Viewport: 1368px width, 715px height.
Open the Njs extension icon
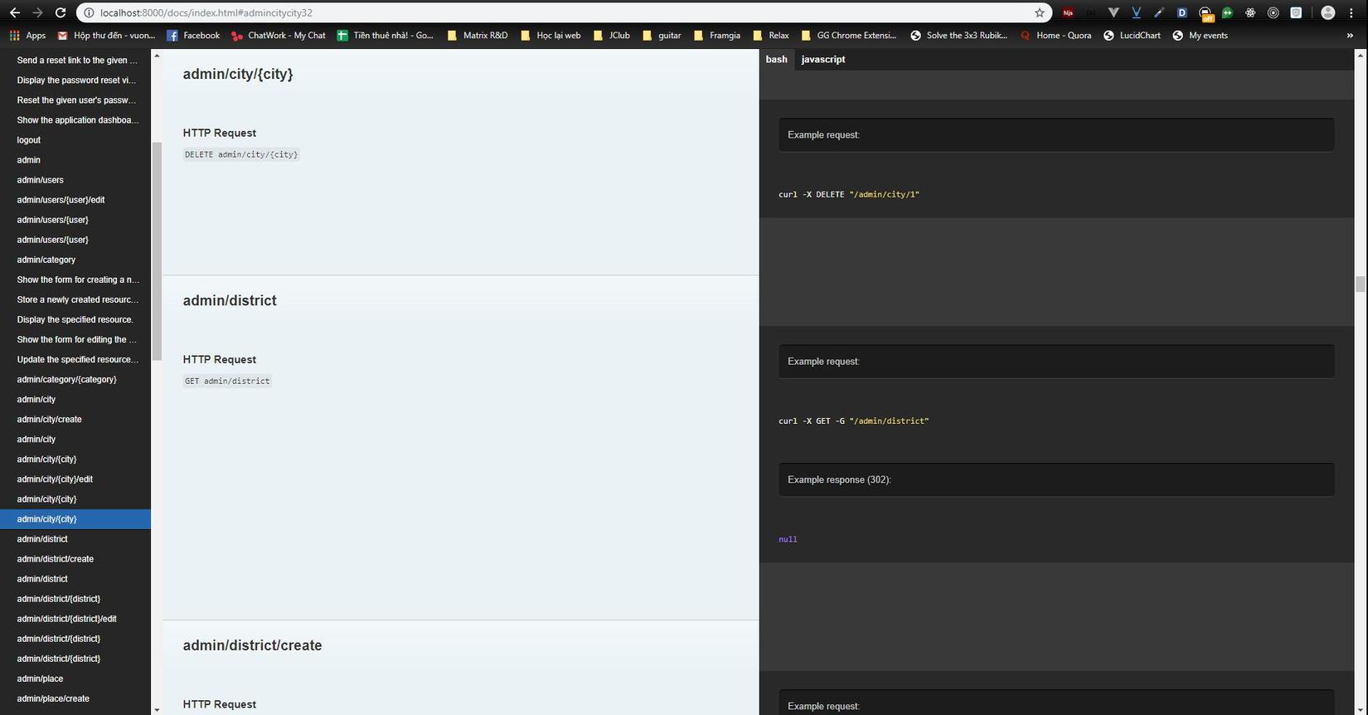click(x=1068, y=12)
